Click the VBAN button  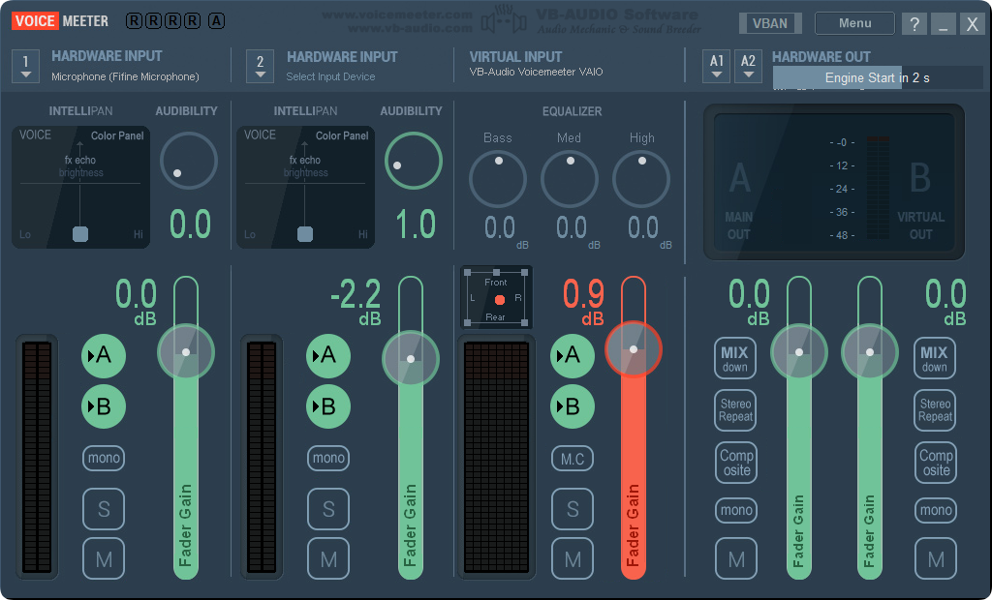(x=769, y=23)
